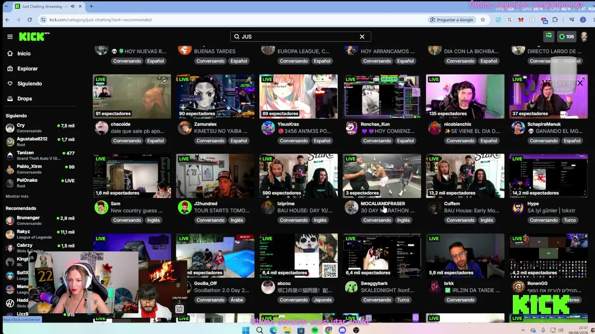Open followed channel Agustabell212

click(x=40, y=141)
